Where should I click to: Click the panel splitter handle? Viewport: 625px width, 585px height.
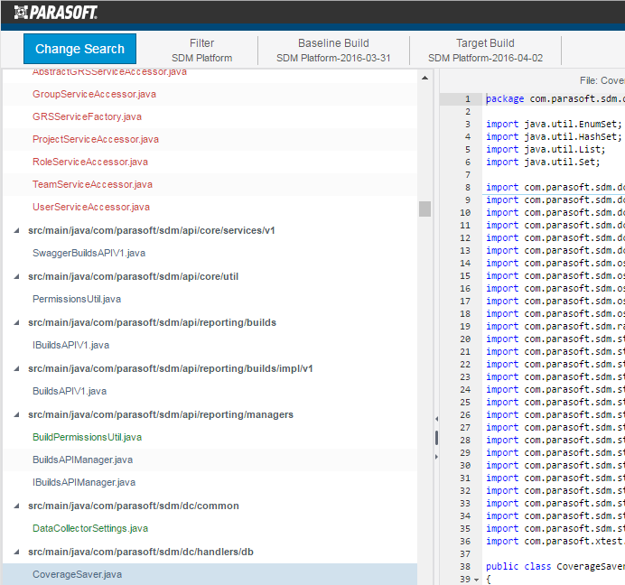pos(436,438)
